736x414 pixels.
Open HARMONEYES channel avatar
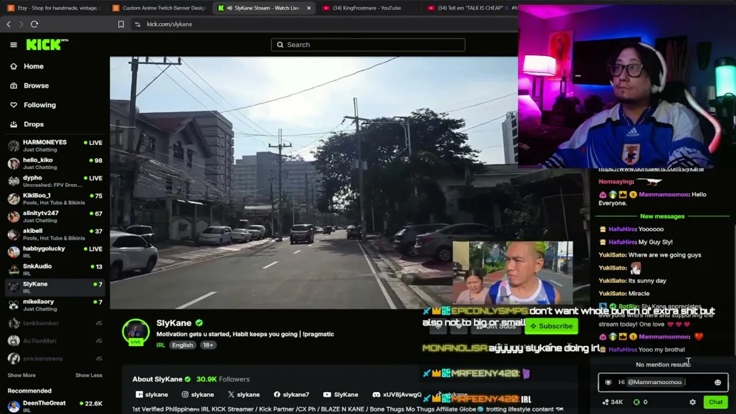pyautogui.click(x=13, y=145)
